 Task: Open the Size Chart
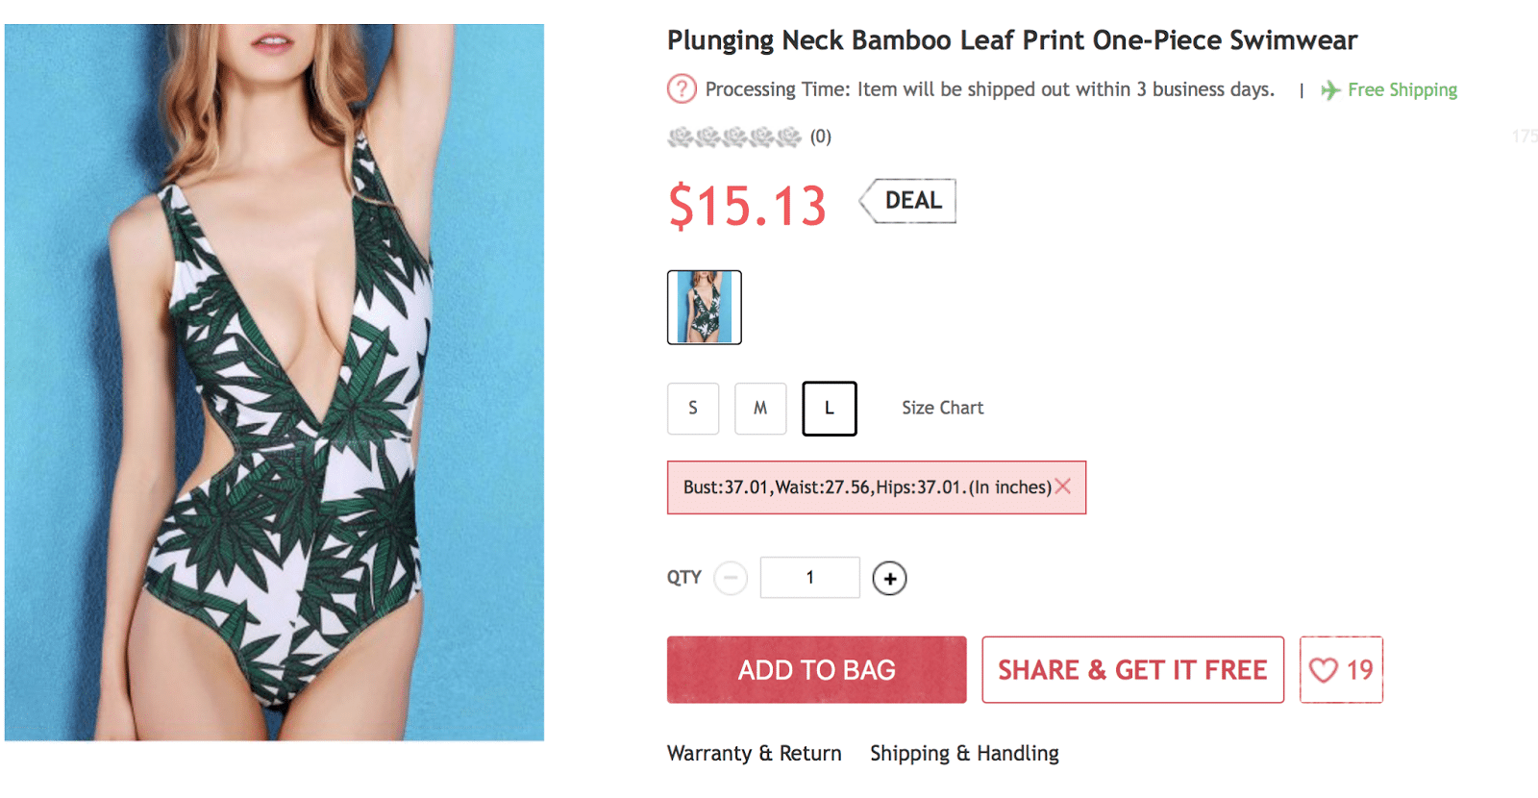(x=942, y=408)
